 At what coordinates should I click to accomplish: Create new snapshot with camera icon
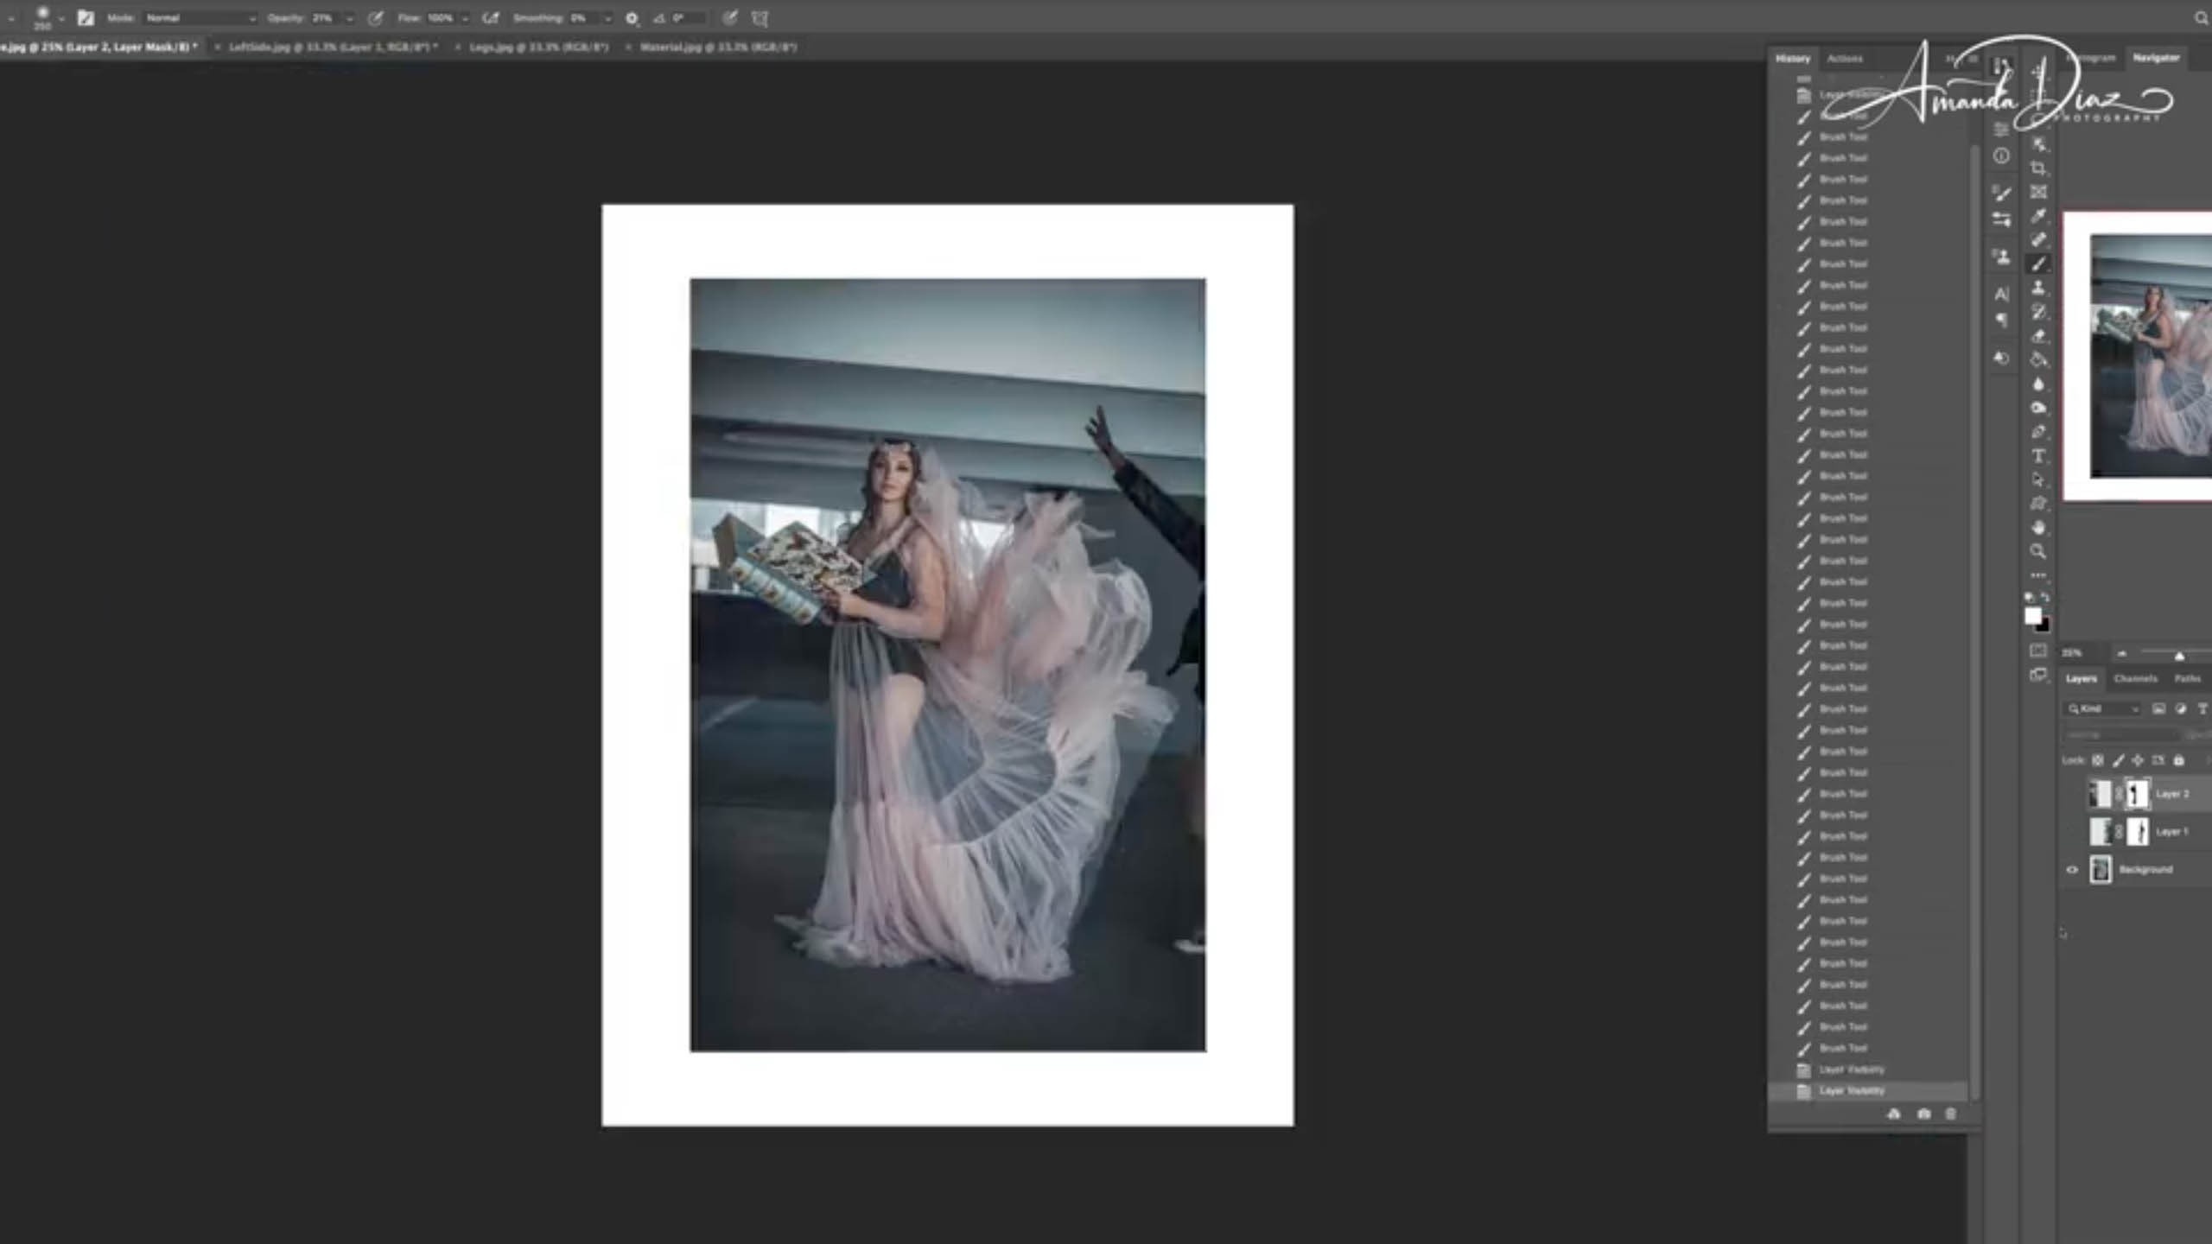click(x=1923, y=1114)
